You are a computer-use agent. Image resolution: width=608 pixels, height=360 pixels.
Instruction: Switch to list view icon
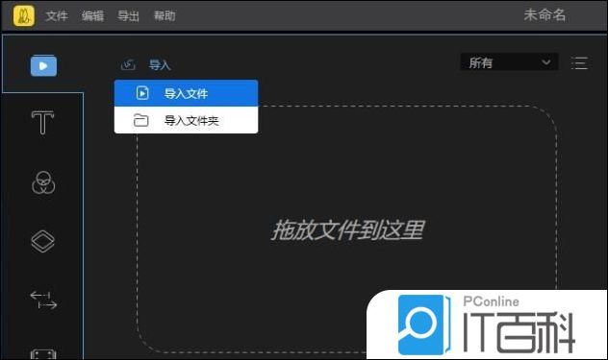[x=580, y=63]
